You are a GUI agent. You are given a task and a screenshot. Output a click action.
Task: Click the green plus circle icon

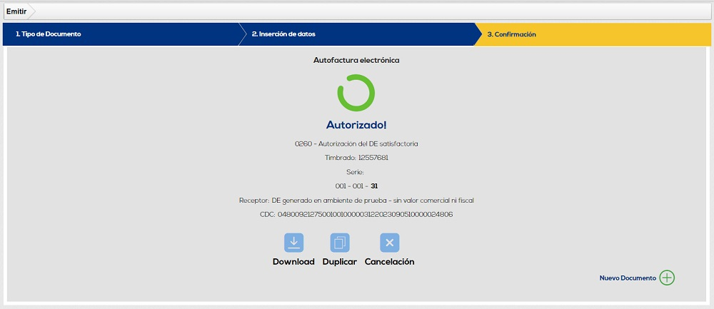667,278
